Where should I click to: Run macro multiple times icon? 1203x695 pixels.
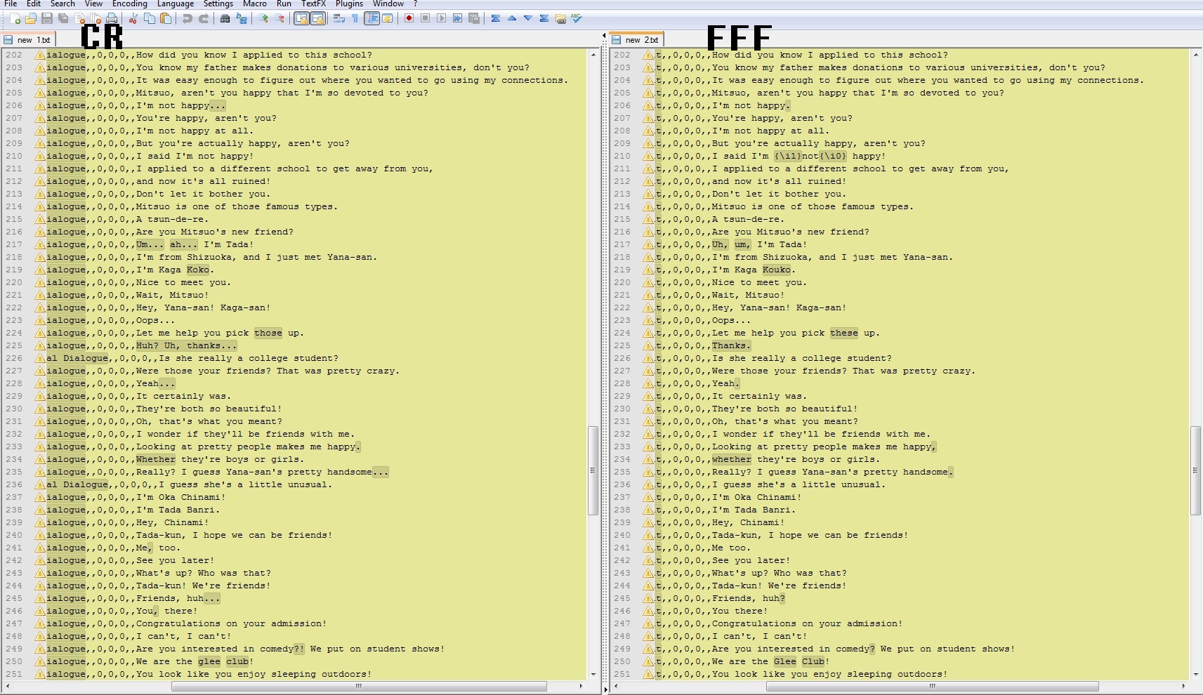click(x=457, y=18)
